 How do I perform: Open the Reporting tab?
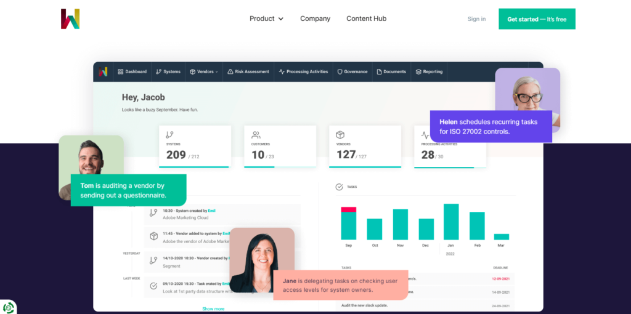(x=429, y=71)
